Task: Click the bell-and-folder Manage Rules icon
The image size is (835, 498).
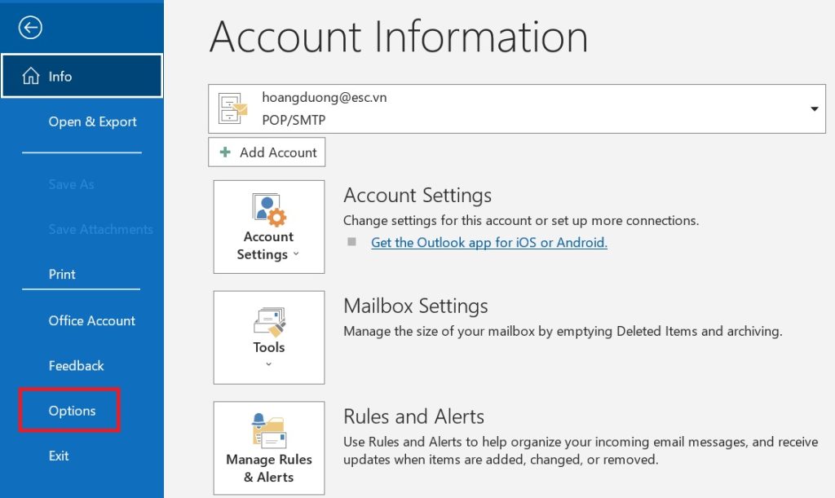Action: tap(269, 430)
